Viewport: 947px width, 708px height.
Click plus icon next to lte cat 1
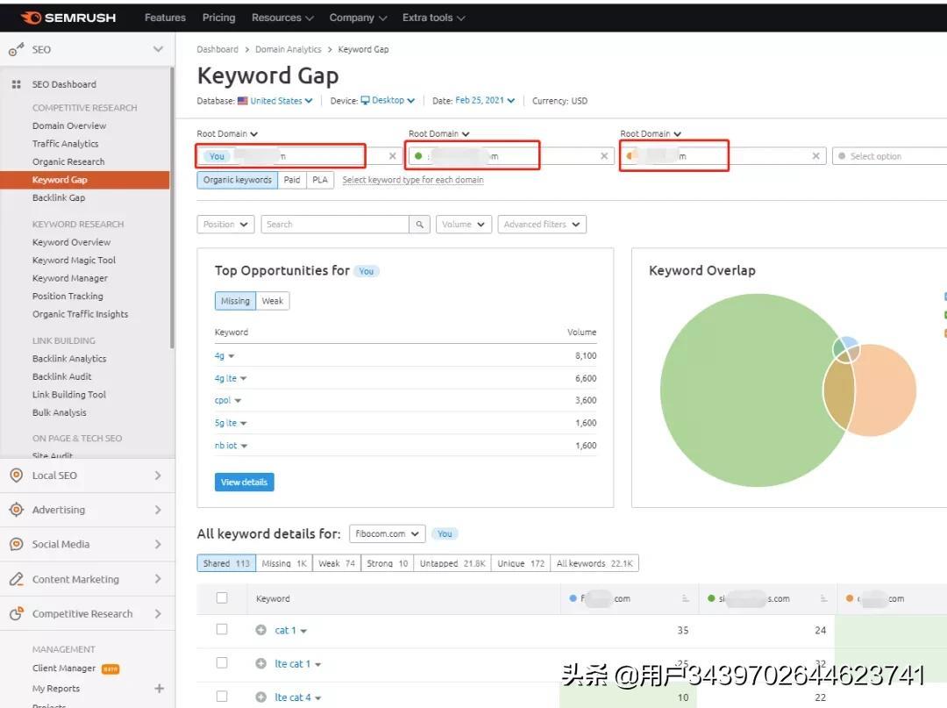[x=261, y=663]
